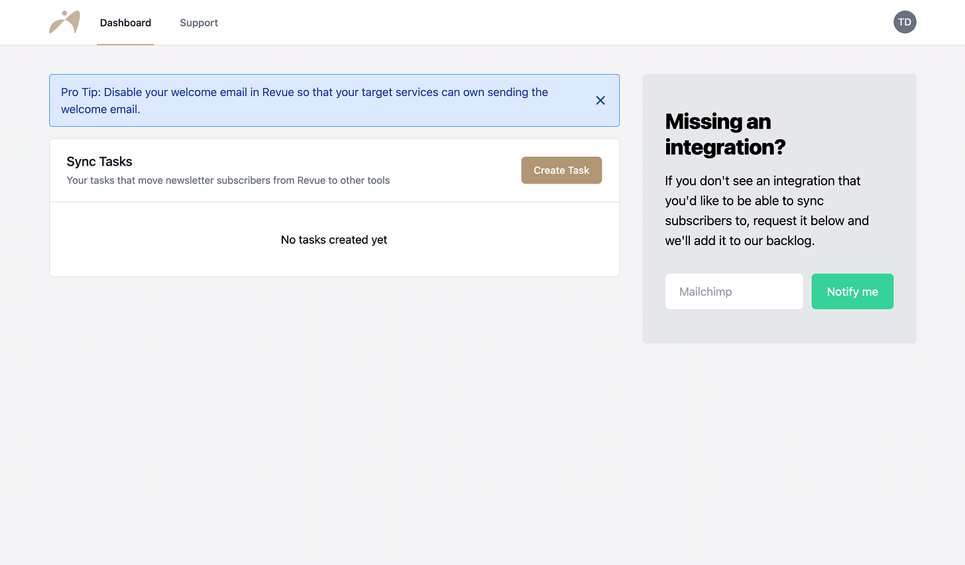Viewport: 965px width, 565px height.
Task: Open the TD user avatar menu
Action: tap(905, 22)
